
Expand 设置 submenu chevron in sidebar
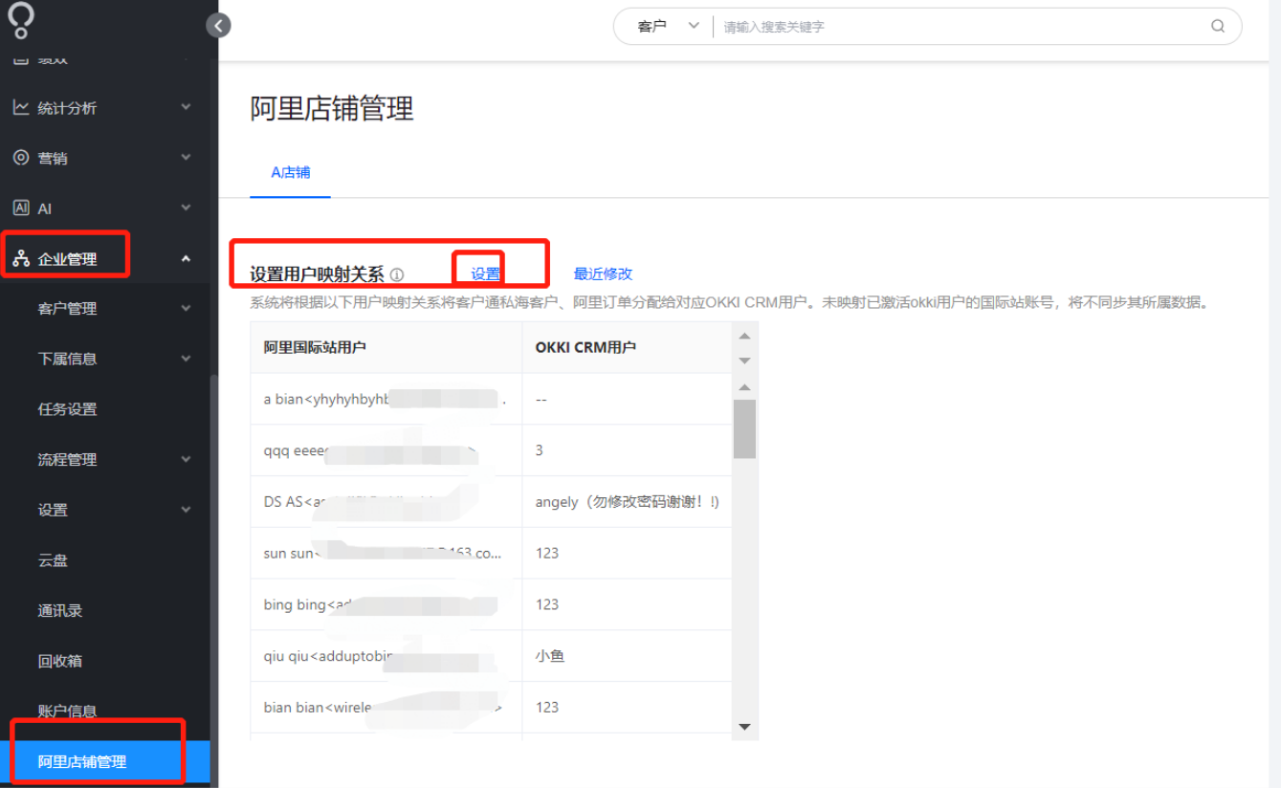point(186,510)
